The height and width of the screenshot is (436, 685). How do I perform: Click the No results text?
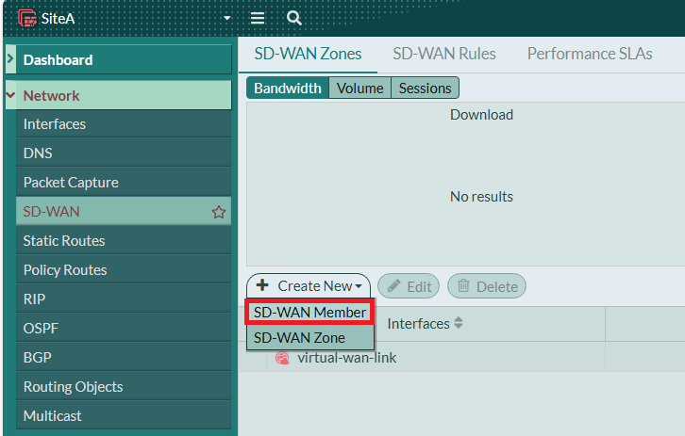[x=481, y=197]
